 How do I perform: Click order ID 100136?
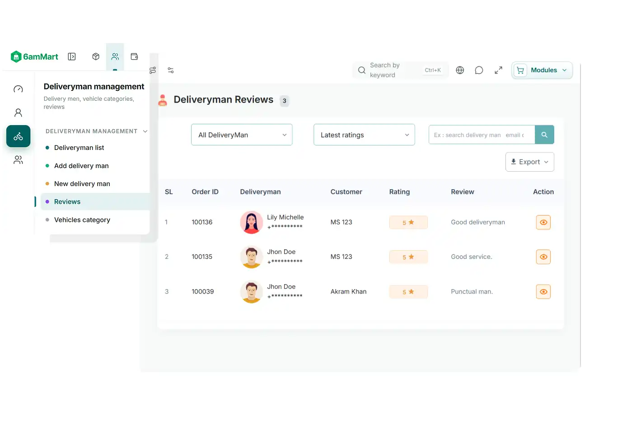(202, 222)
